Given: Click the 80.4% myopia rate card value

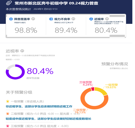Looking at the screenshot, I should 106,30.
